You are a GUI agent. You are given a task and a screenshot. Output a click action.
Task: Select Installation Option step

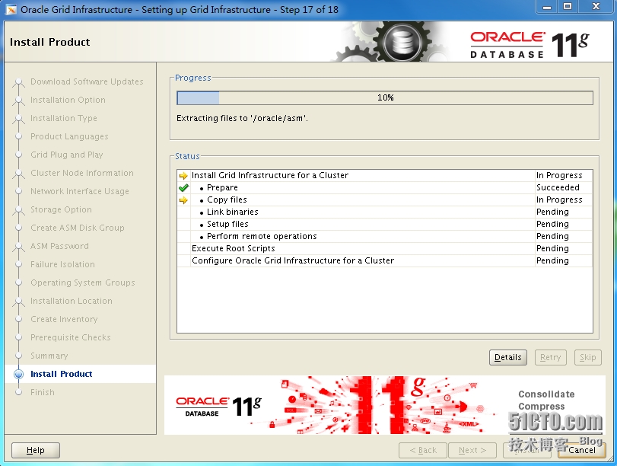(x=68, y=100)
